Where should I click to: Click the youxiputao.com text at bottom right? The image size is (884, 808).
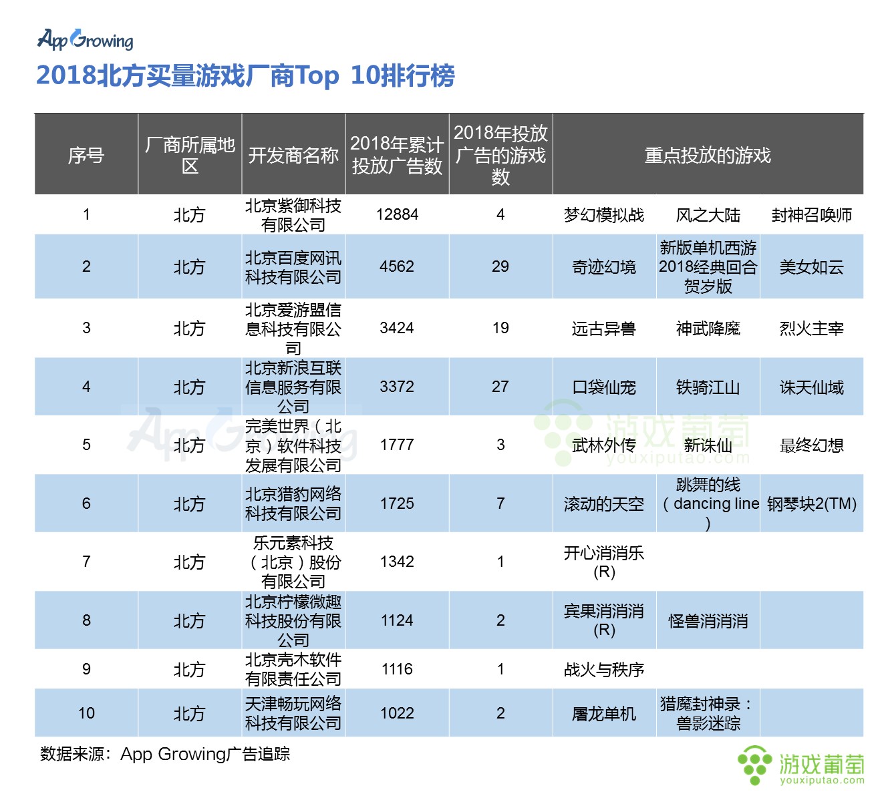[822, 780]
